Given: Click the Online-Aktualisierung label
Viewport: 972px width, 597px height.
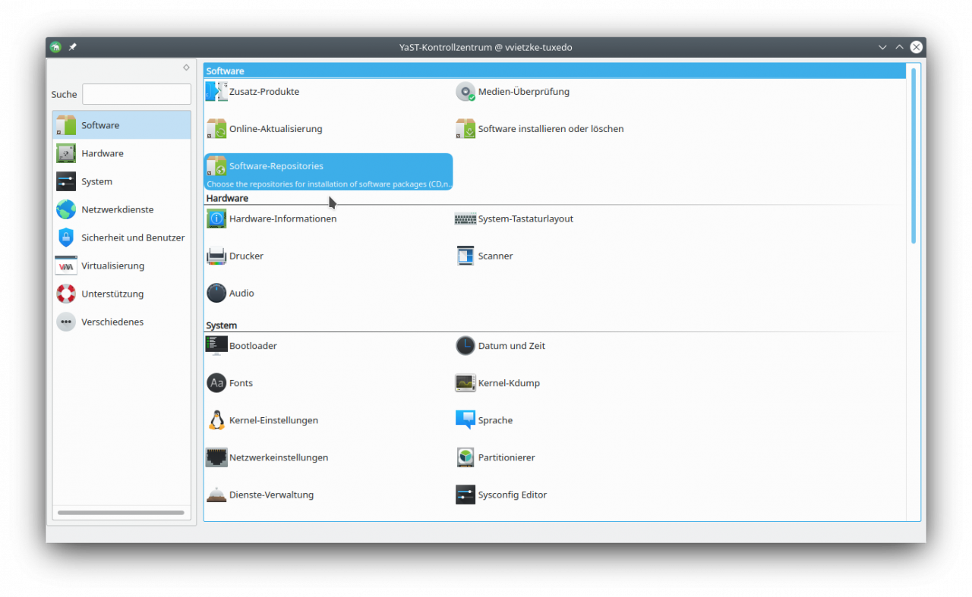Looking at the screenshot, I should (276, 129).
